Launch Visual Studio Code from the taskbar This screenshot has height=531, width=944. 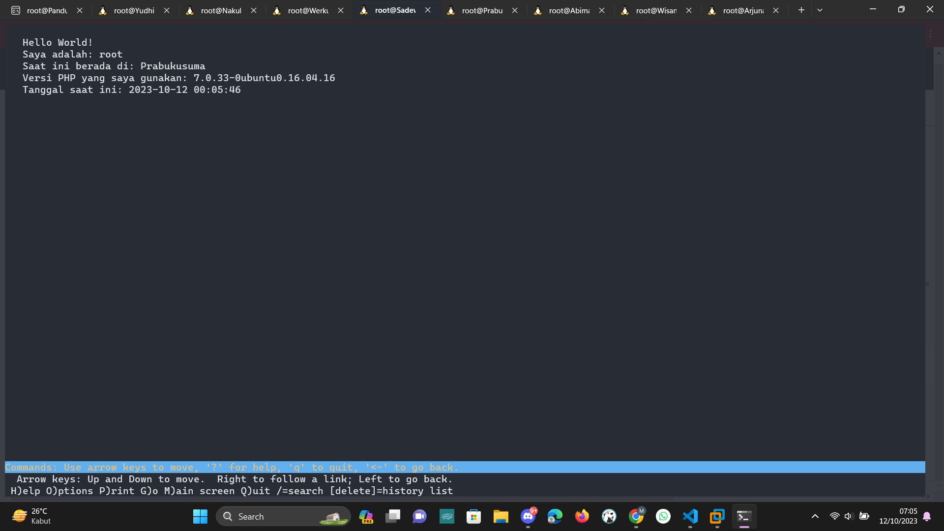[x=690, y=516]
